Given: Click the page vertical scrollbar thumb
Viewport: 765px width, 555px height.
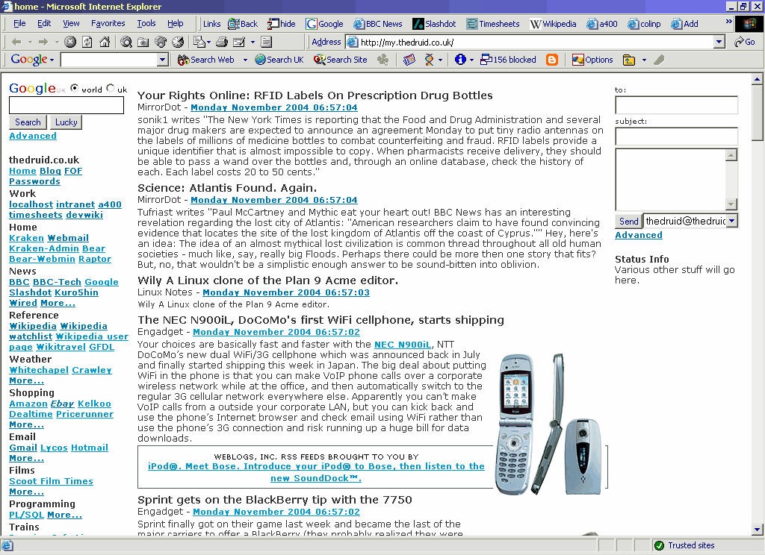Looking at the screenshot, I should pos(758,112).
